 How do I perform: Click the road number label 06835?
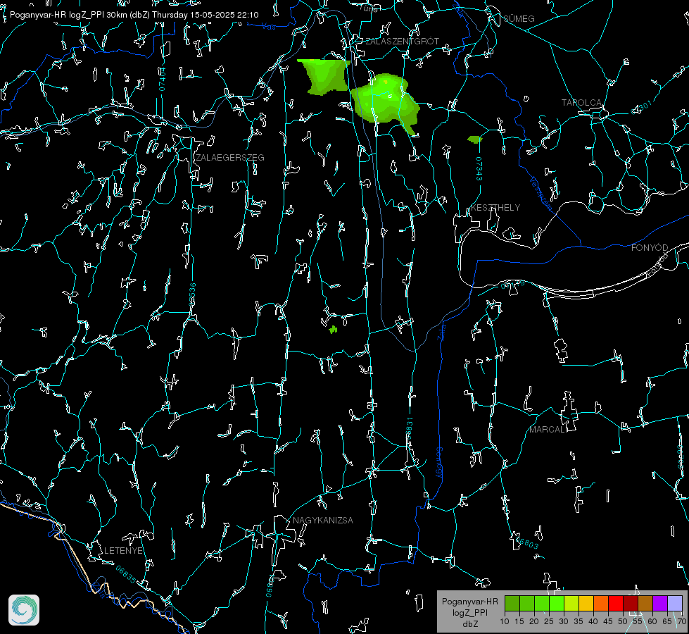point(126,574)
